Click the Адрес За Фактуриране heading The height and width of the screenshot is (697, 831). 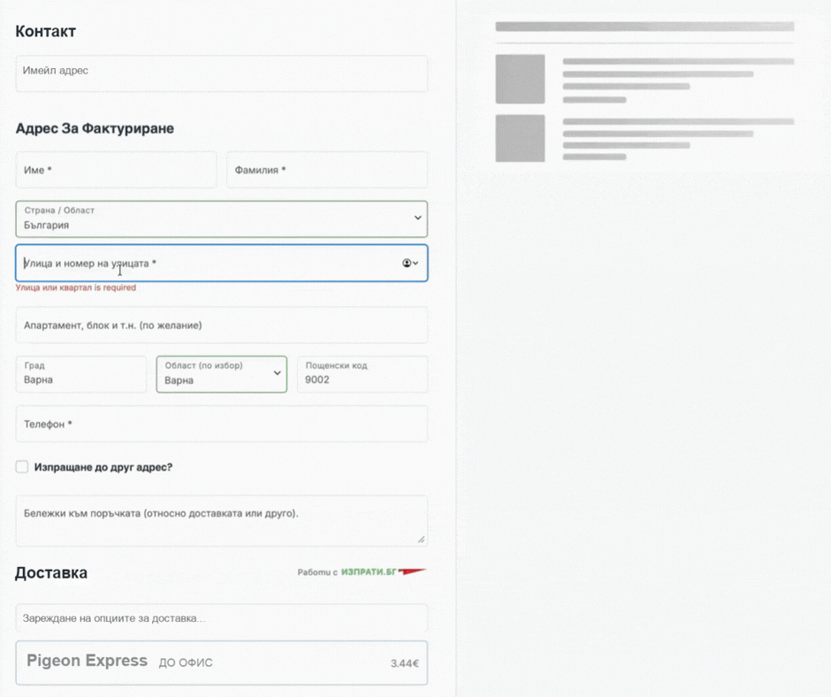(95, 128)
